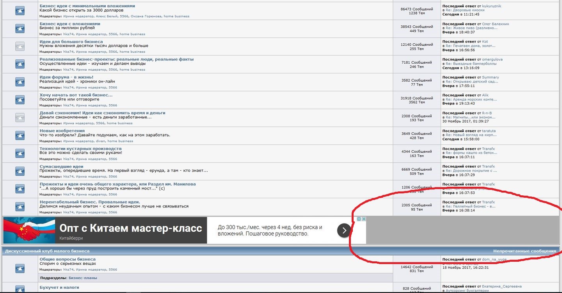Viewport: 562px width, 293px height.
Task: Open the Re: формы кашпо из бетон... reply
Action: tap(472, 153)
